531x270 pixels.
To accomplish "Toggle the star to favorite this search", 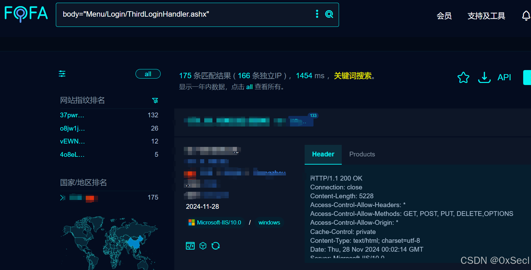I will click(x=463, y=78).
